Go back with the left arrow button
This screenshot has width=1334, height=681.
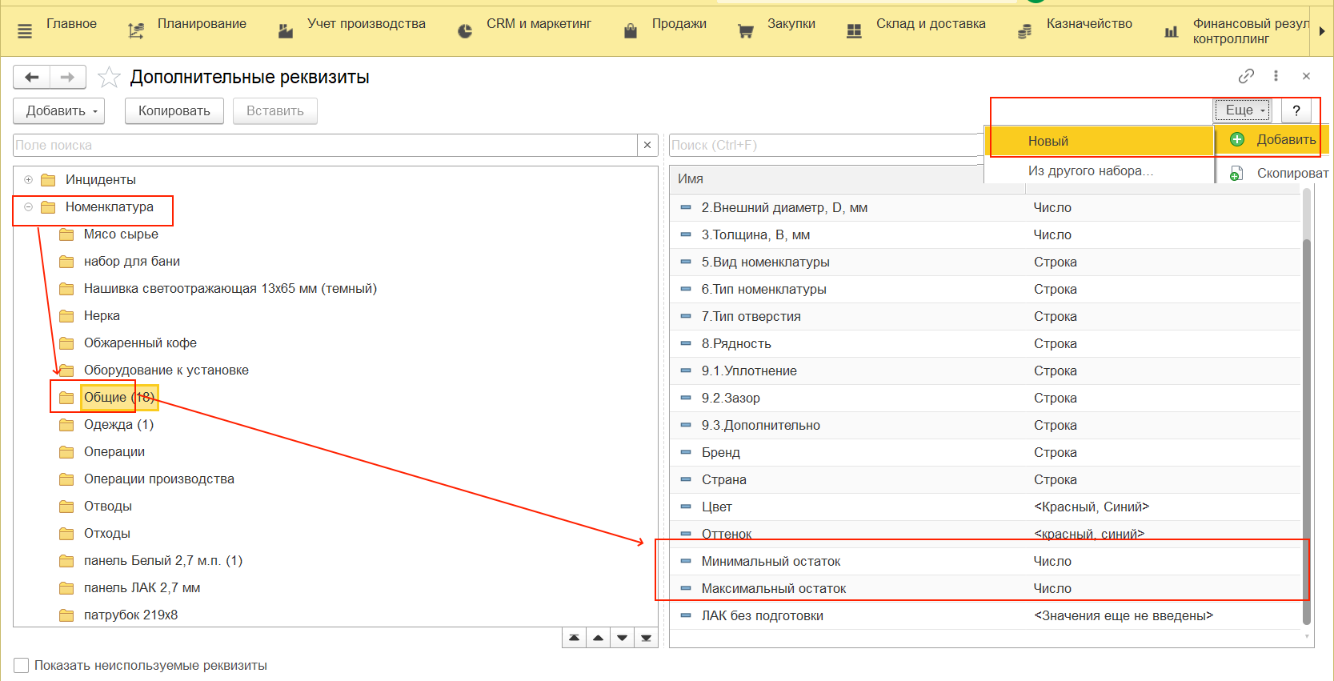[x=32, y=77]
